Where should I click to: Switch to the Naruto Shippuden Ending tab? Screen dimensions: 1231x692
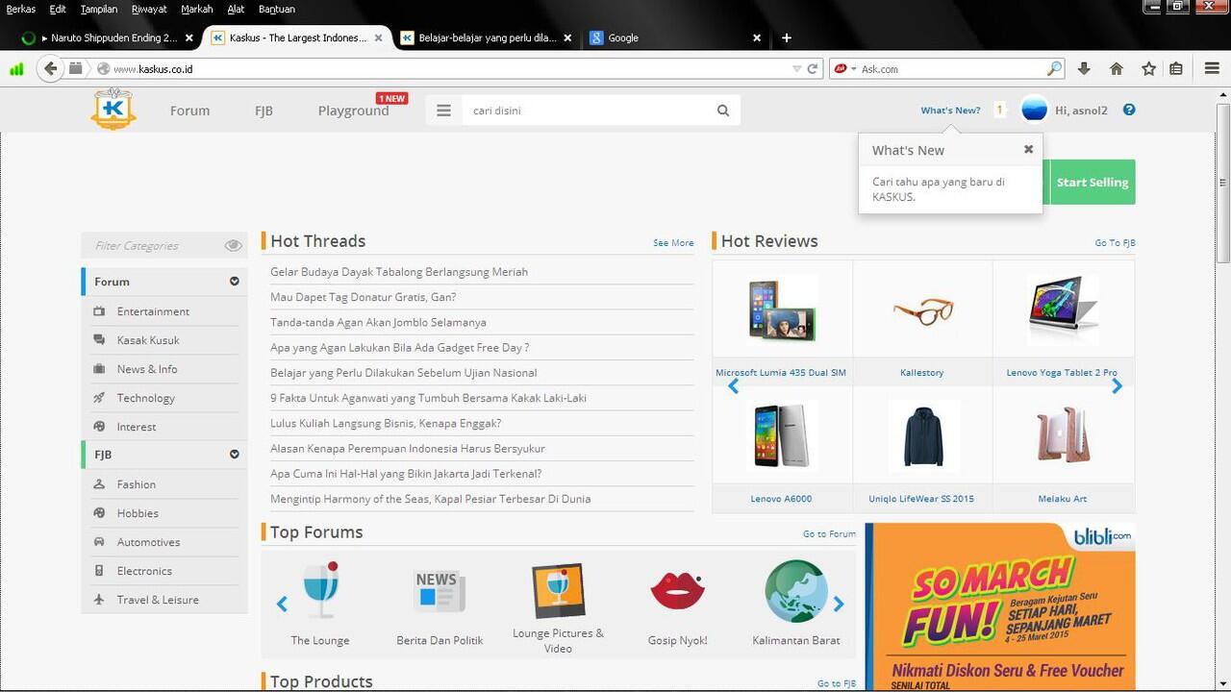107,37
